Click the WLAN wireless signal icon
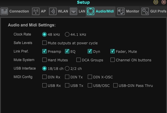The width and height of the screenshot is (167, 113). click(53, 11)
